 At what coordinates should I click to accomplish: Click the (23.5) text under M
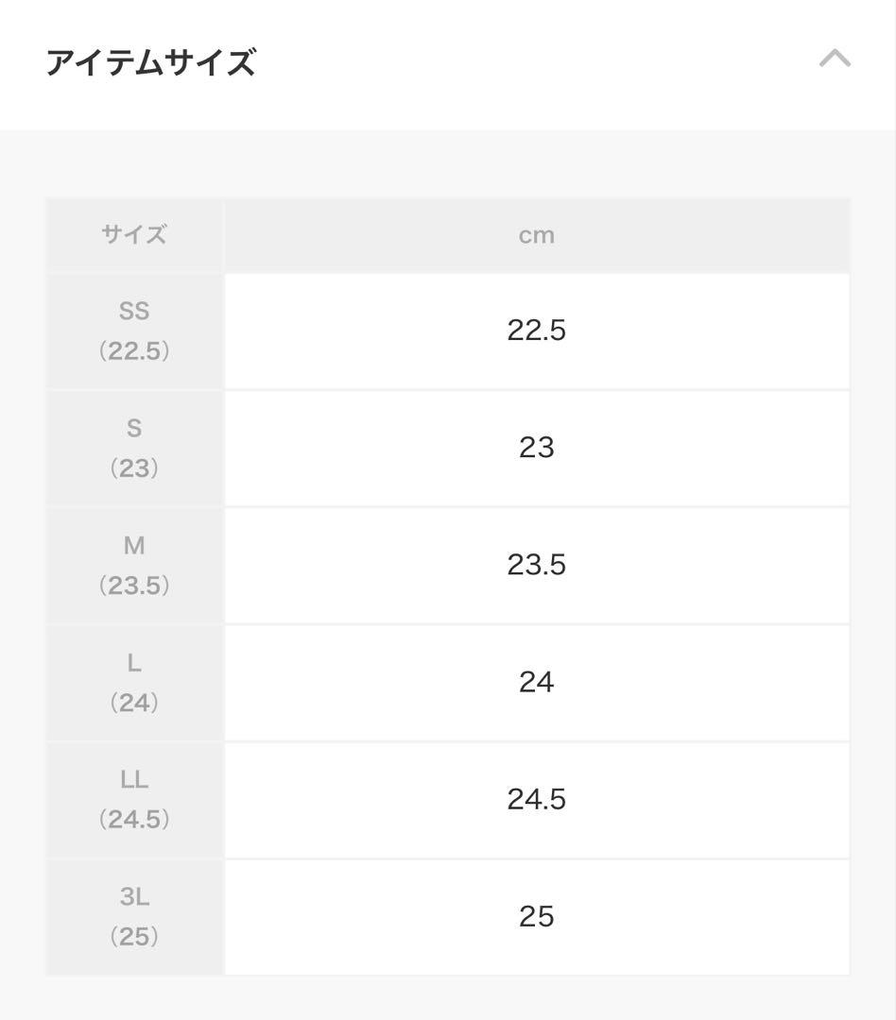pos(134,586)
